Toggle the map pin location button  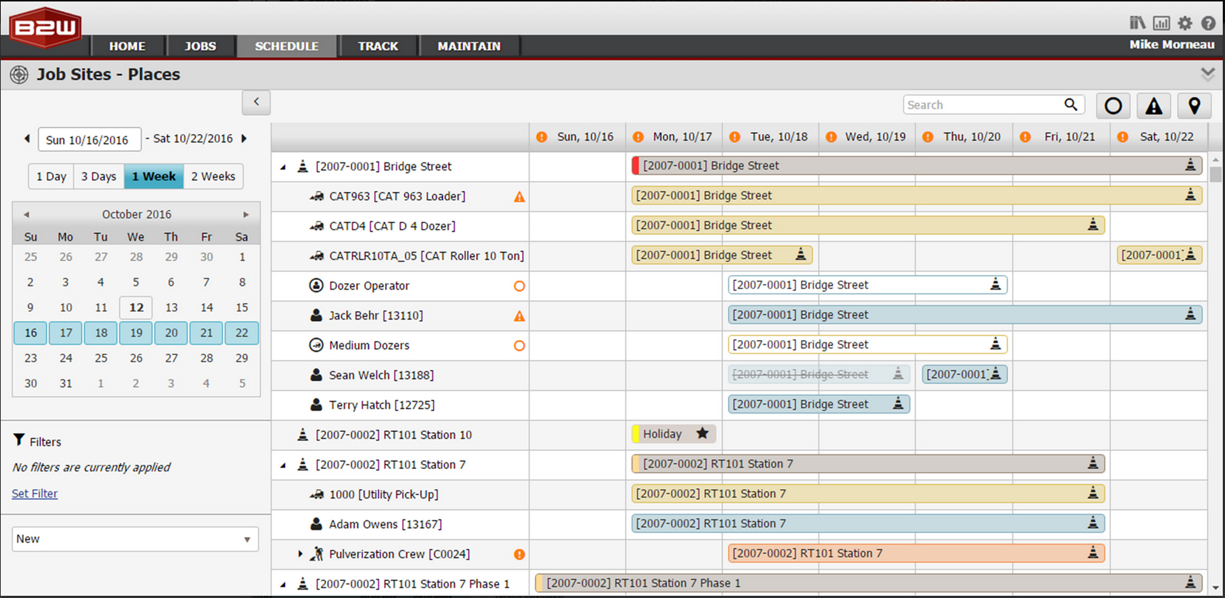pos(1194,105)
